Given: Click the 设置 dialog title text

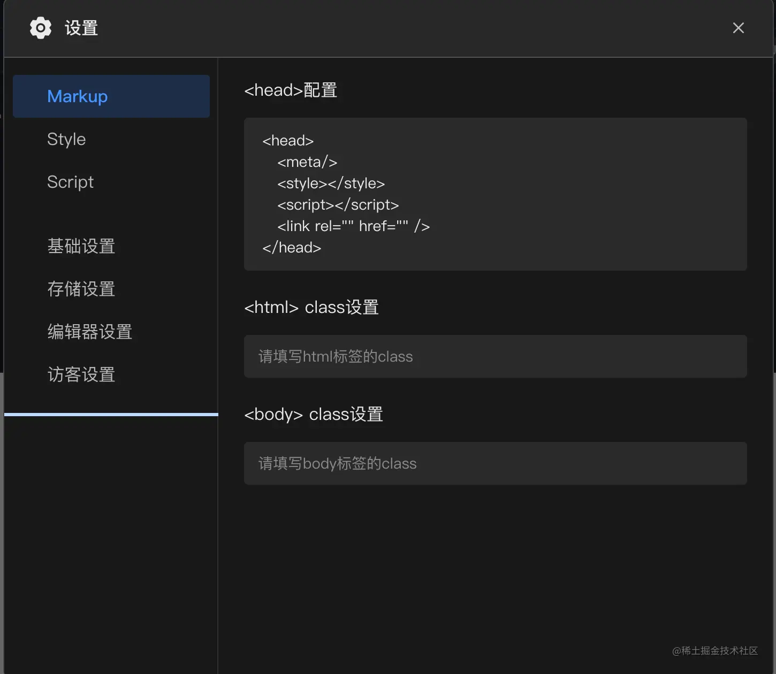Looking at the screenshot, I should click(81, 28).
